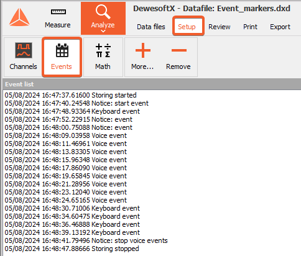Switch to Measure mode

[58, 19]
